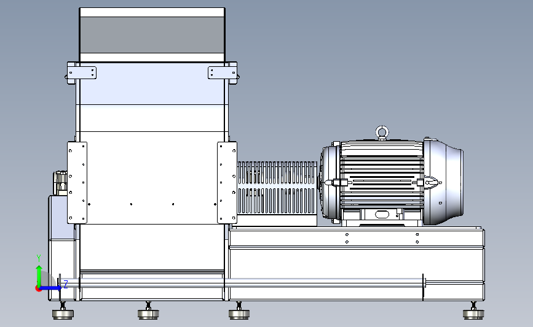Select the right vertical bolted plate on the housing
533x327 pixels.
[x=227, y=183]
